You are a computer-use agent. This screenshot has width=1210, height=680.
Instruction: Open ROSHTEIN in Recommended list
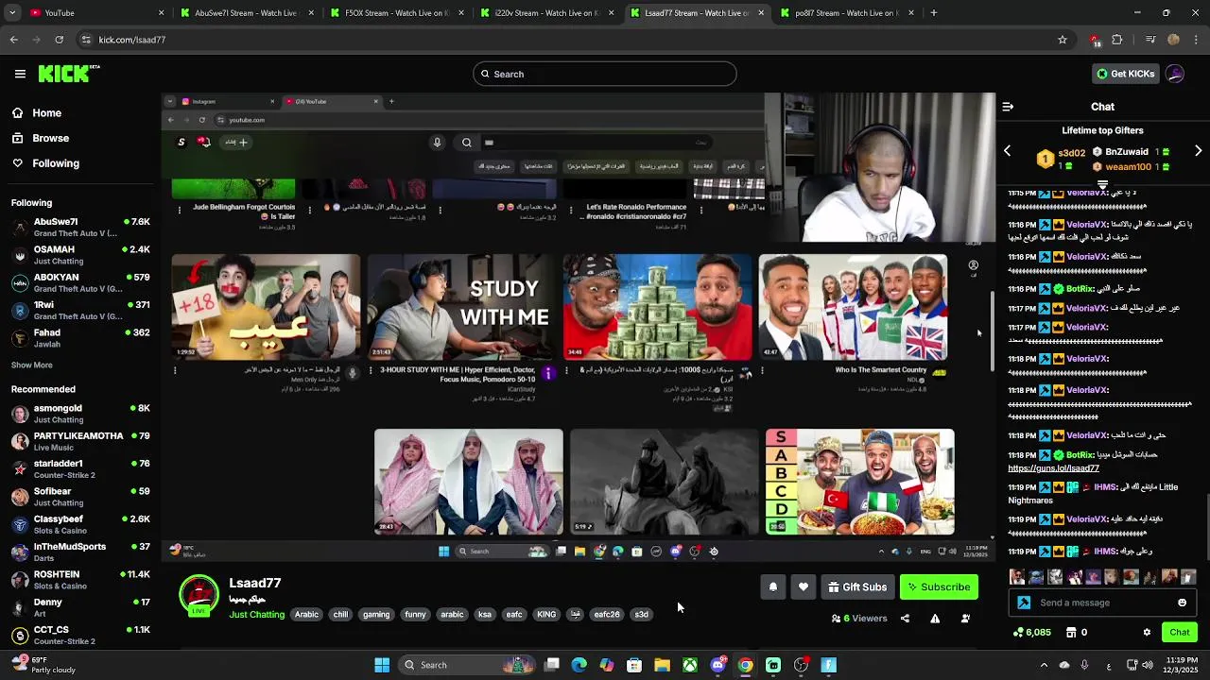tap(79, 580)
